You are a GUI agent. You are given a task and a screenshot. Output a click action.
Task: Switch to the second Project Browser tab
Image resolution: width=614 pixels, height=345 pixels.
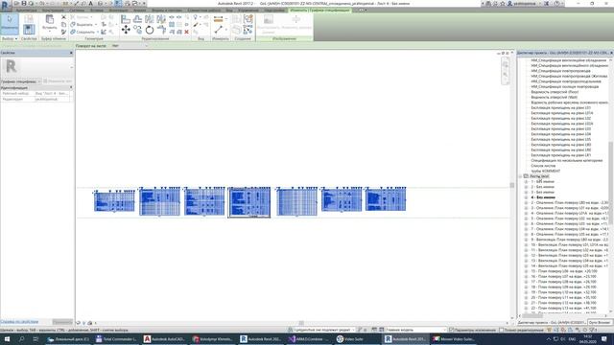600,322
